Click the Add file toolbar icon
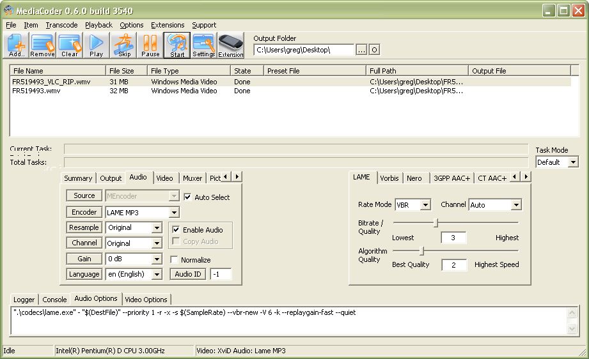 pyautogui.click(x=17, y=45)
